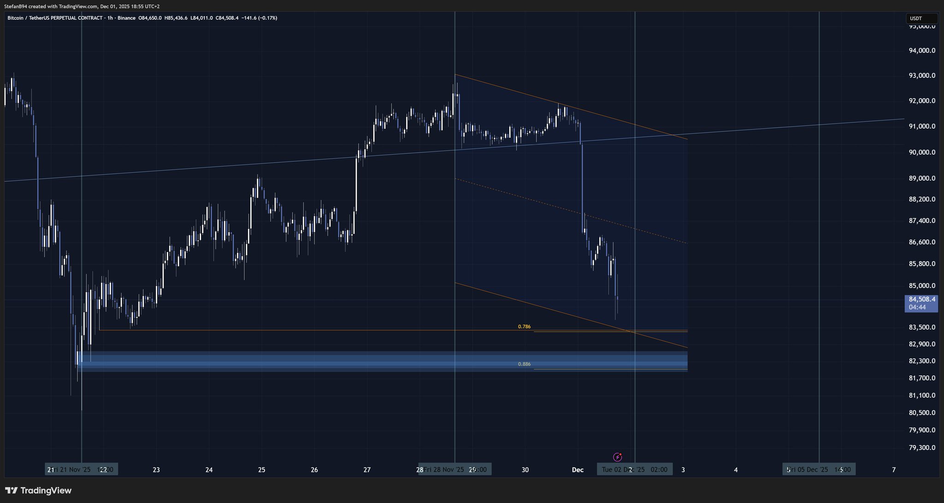The image size is (944, 503).
Task: Click date 25 on the time axis
Action: click(262, 470)
